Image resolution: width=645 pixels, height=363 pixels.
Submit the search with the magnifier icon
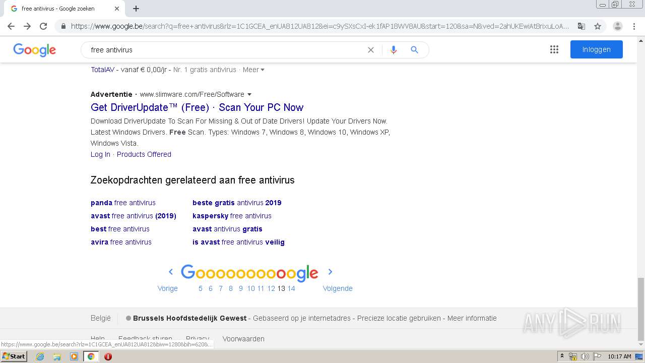tap(414, 50)
